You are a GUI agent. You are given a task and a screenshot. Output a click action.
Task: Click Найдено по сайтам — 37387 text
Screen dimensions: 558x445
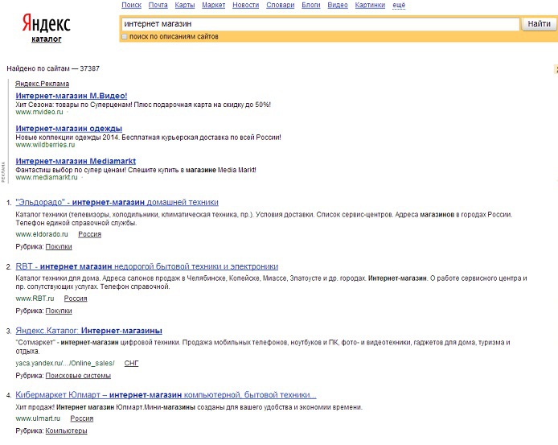53,68
